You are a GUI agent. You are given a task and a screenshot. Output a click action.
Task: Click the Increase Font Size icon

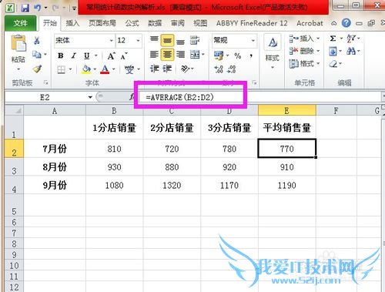tap(111, 55)
